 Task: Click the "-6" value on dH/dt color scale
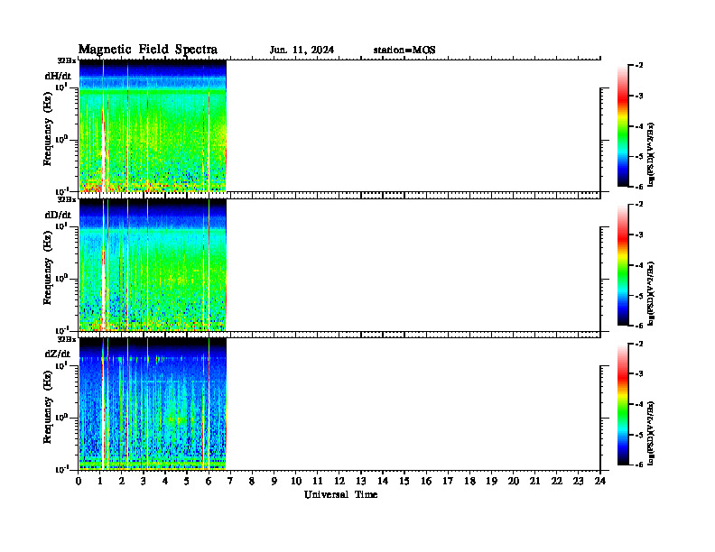[639, 187]
